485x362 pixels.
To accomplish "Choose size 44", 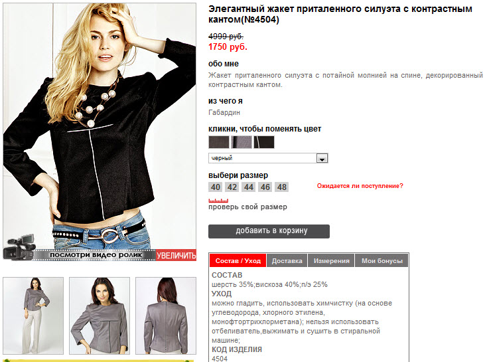I will click(x=249, y=187).
